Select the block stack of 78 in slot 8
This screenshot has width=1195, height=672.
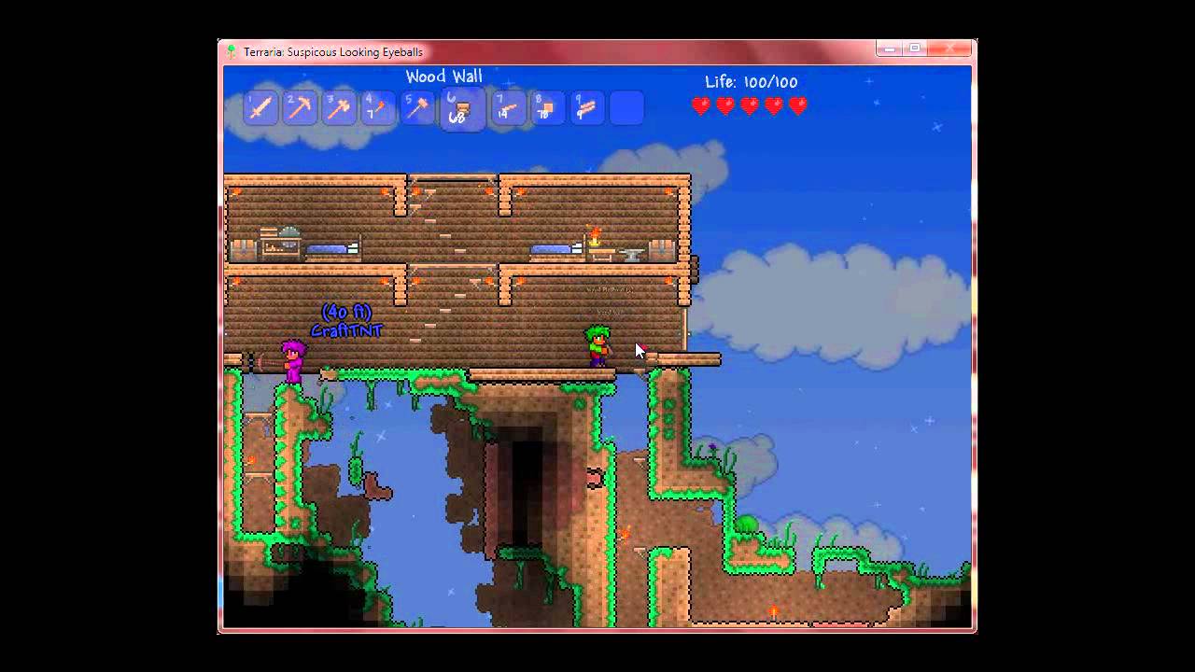pyautogui.click(x=547, y=108)
